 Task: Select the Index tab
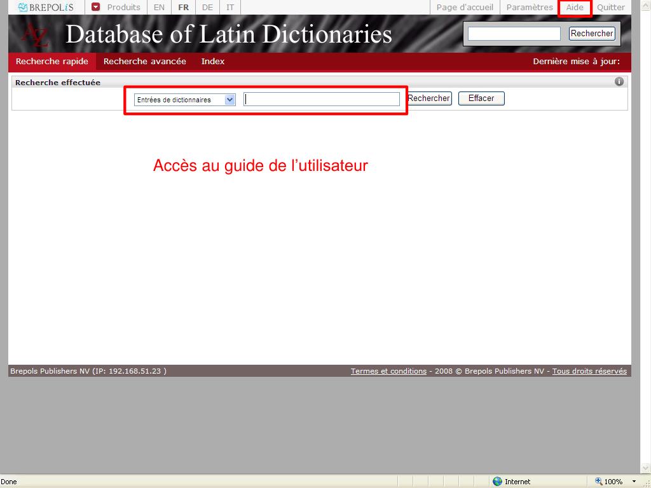(x=212, y=62)
